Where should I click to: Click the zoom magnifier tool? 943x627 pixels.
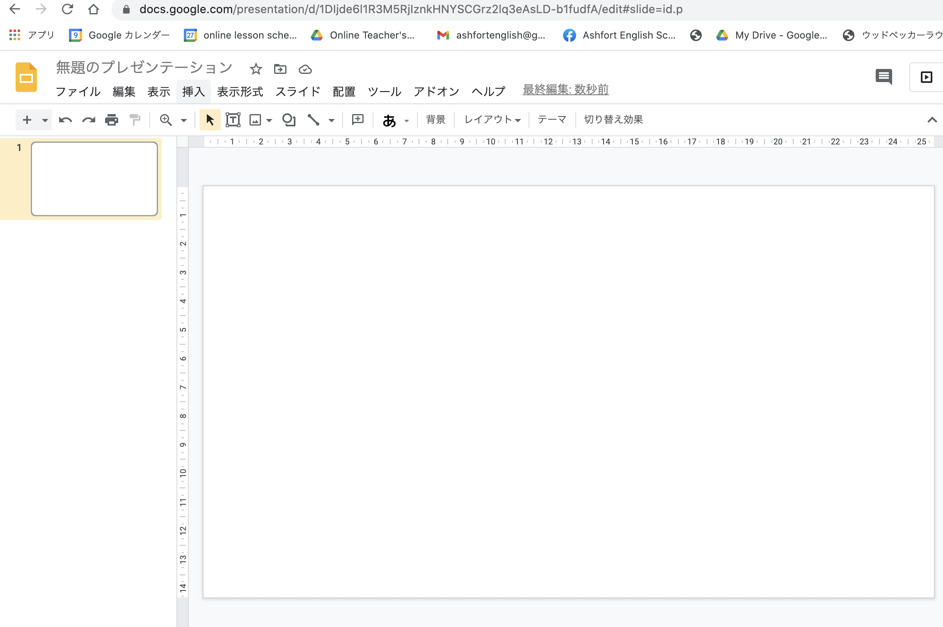coord(166,120)
